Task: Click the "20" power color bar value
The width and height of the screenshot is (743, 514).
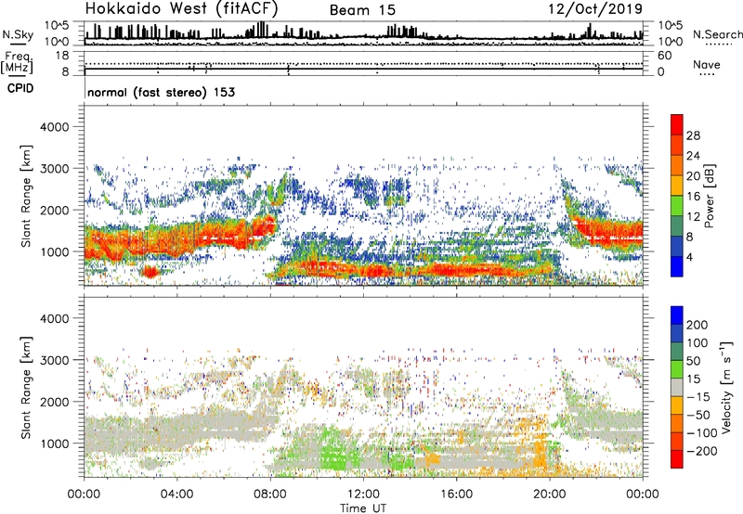Action: 693,176
